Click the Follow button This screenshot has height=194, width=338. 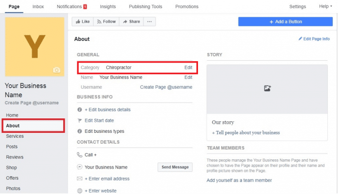coord(106,22)
